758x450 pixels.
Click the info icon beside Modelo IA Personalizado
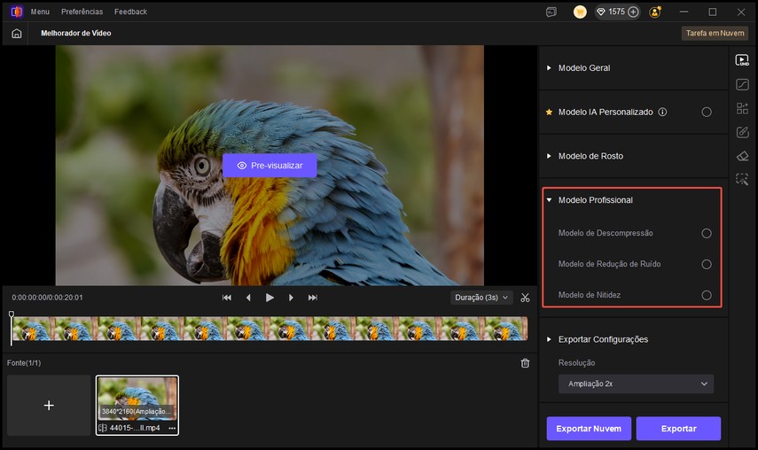662,112
